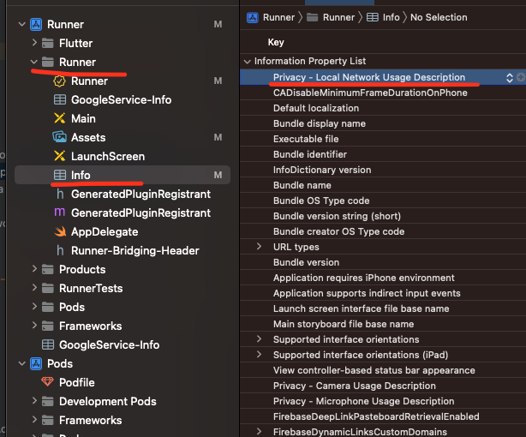Screen dimensions: 526x437
Task: Click the add row plus button on selected key
Action: point(521,77)
